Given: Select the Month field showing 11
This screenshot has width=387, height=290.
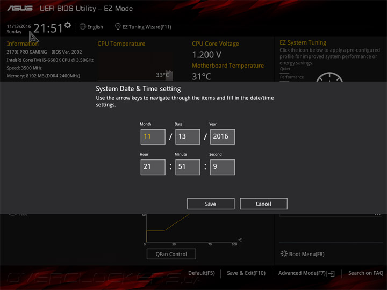Looking at the screenshot, I should [x=153, y=137].
